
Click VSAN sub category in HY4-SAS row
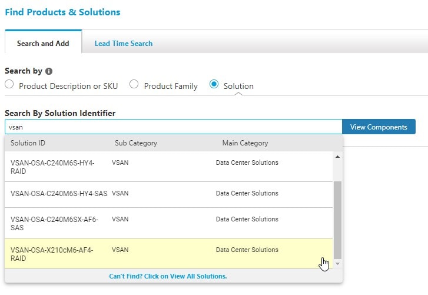[x=120, y=193]
